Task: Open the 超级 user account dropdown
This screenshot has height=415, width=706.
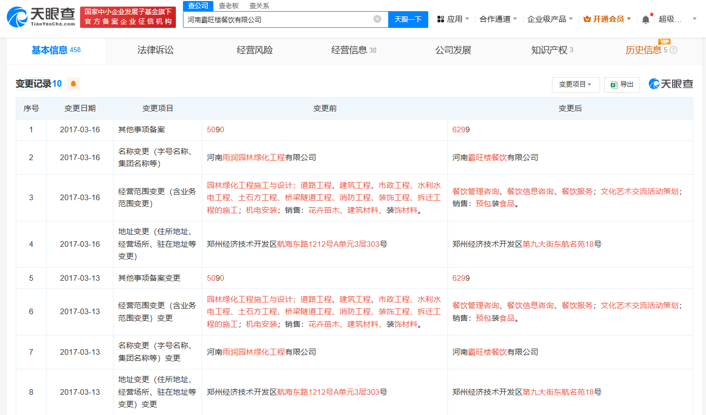Action: (x=677, y=19)
